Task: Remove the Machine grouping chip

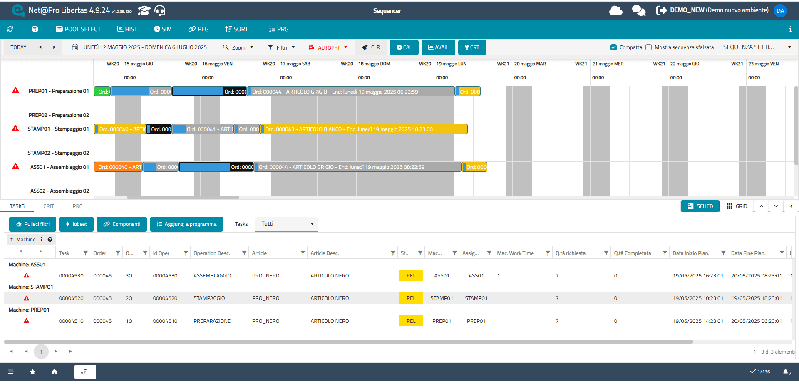Action: [x=50, y=240]
